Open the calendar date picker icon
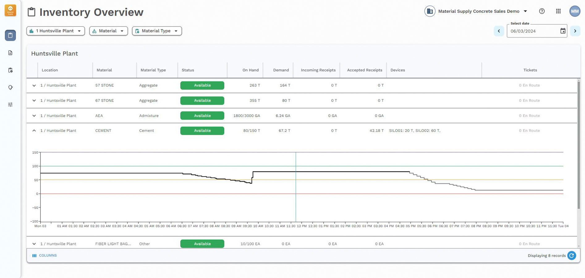 (x=563, y=31)
